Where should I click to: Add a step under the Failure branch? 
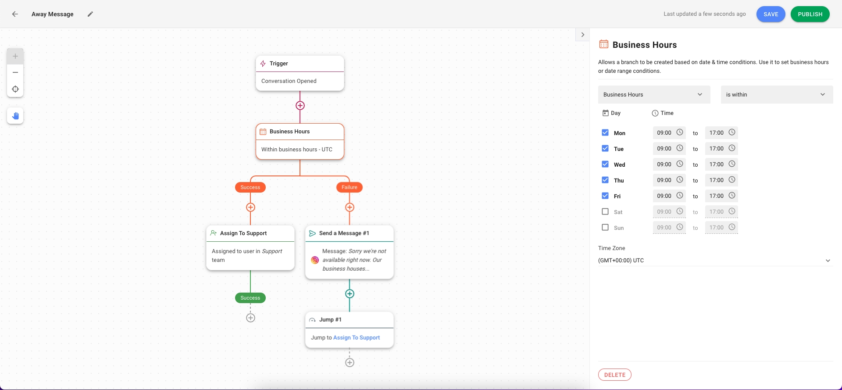coord(350,207)
